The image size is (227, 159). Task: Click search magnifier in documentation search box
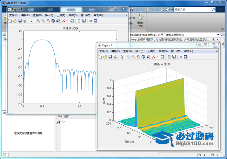pyautogui.click(x=213, y=10)
